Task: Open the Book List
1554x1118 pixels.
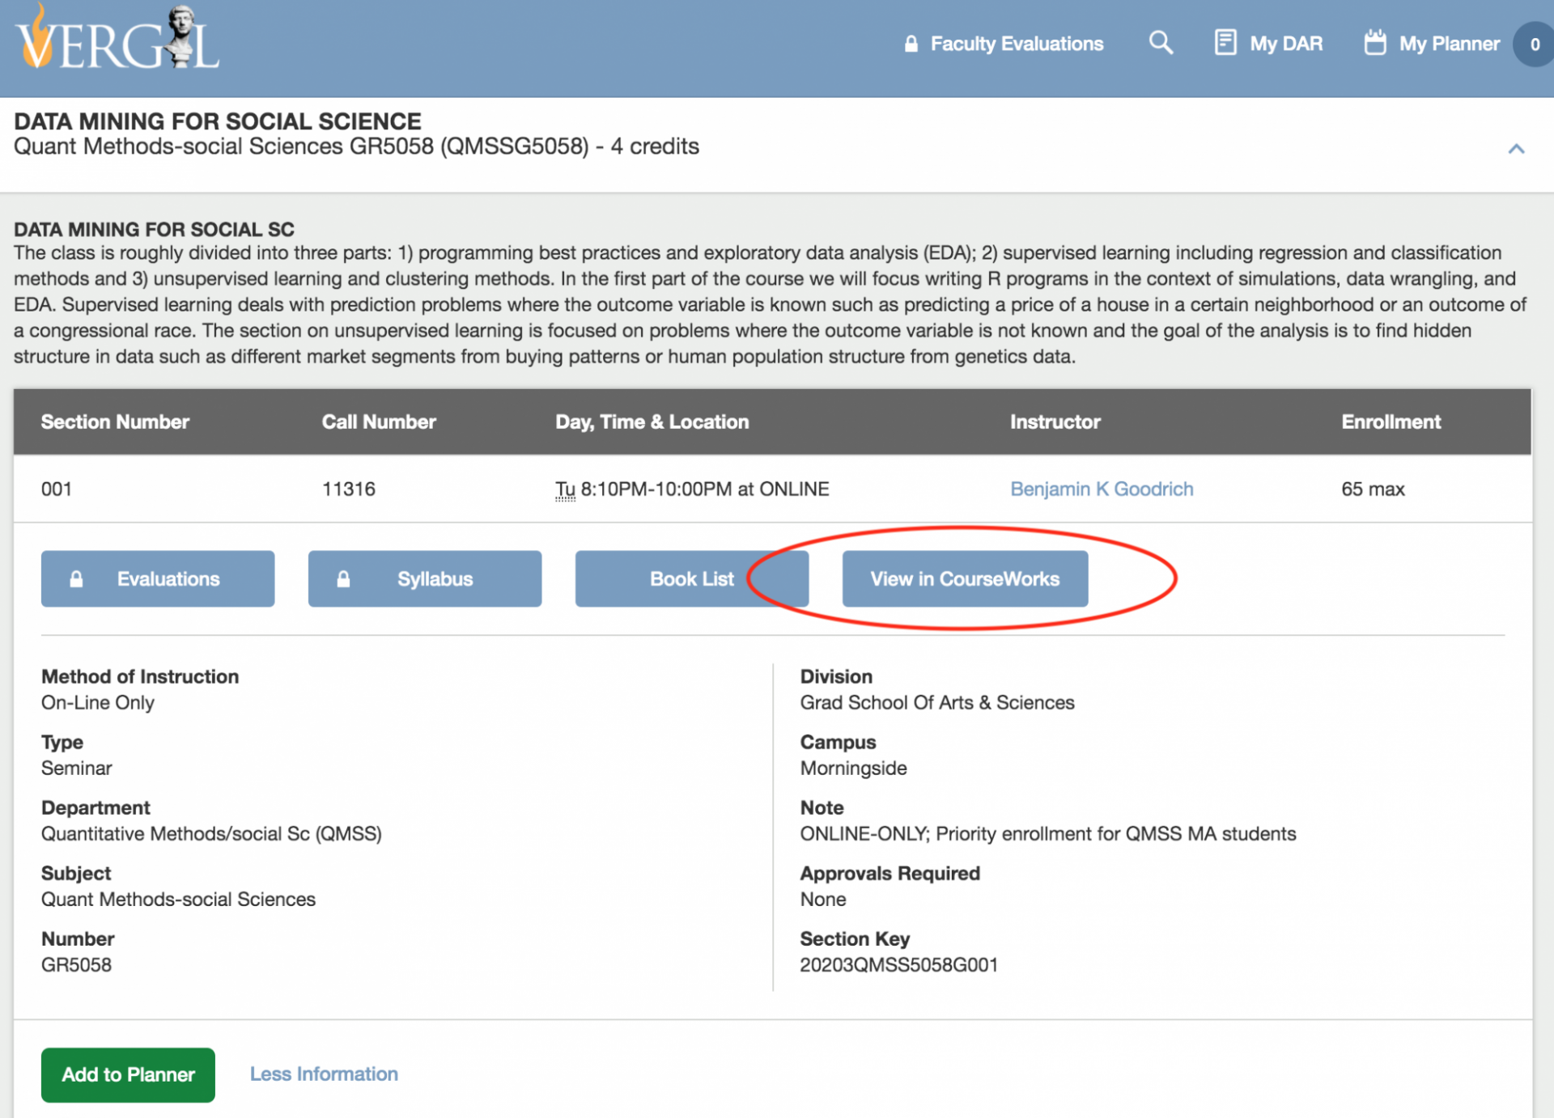Action: pyautogui.click(x=691, y=579)
